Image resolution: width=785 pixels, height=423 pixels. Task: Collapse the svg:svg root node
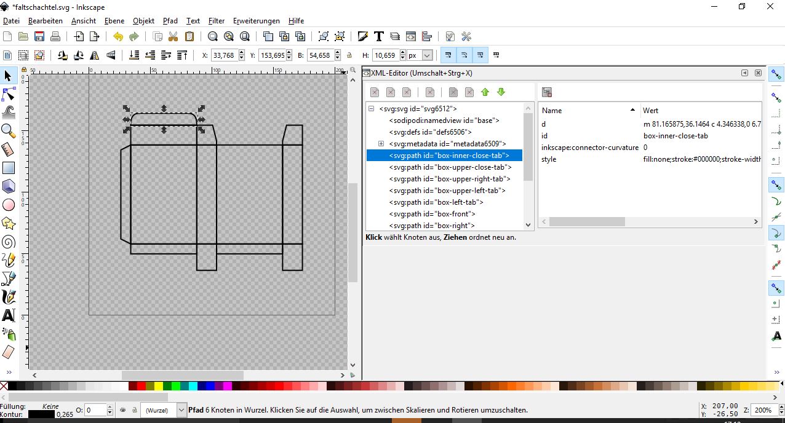tap(372, 109)
